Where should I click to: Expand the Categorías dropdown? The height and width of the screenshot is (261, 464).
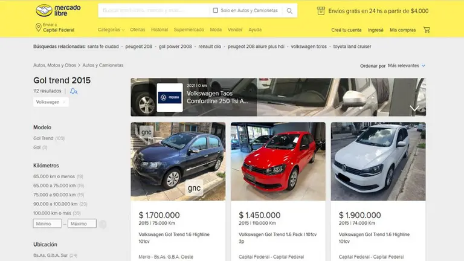coord(111,30)
